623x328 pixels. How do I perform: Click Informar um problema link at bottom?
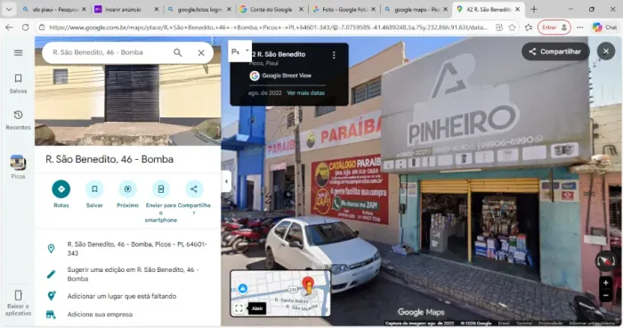[591, 324]
